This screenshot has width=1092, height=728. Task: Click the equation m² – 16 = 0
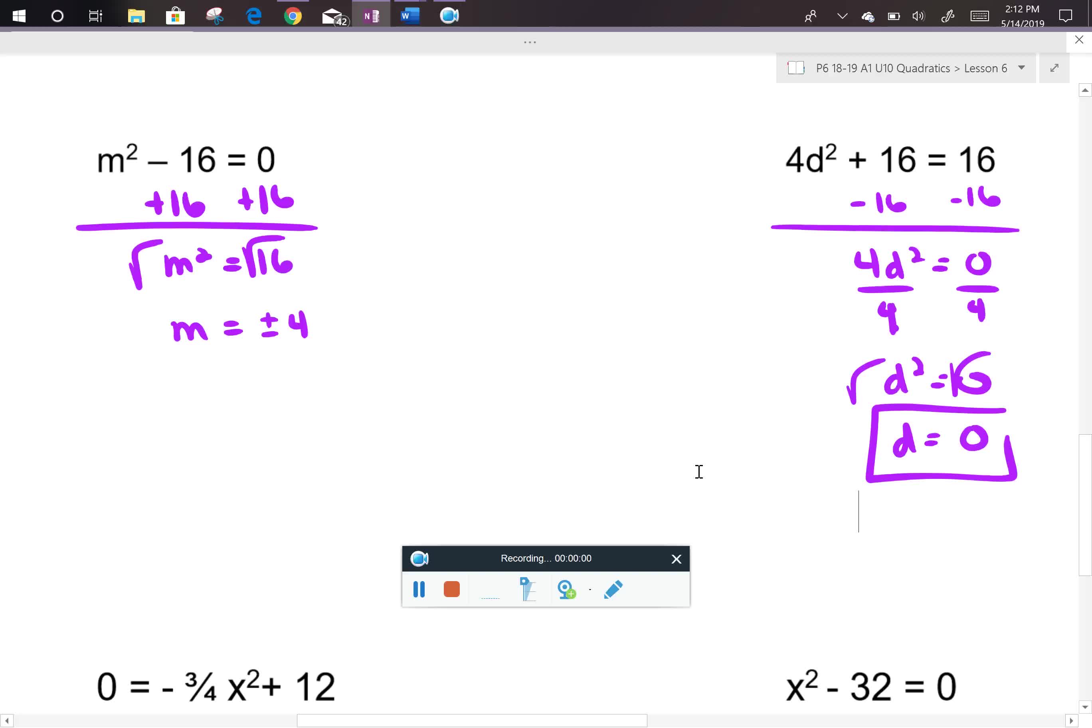tap(186, 159)
